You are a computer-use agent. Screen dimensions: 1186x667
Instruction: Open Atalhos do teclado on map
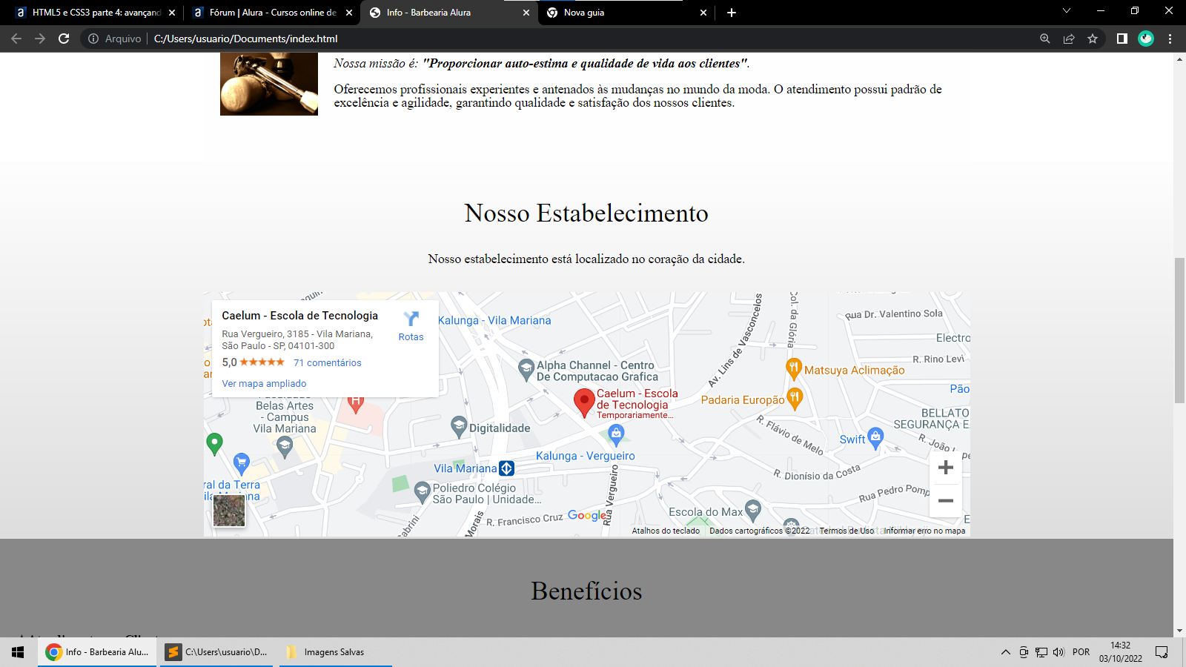tap(666, 531)
